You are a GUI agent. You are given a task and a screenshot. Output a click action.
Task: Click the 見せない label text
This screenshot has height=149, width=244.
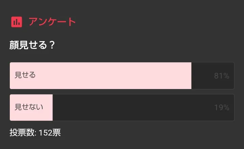(29, 107)
